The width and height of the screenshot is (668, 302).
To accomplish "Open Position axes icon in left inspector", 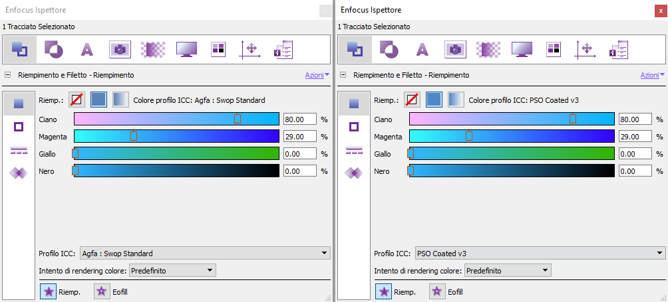I will (250, 49).
